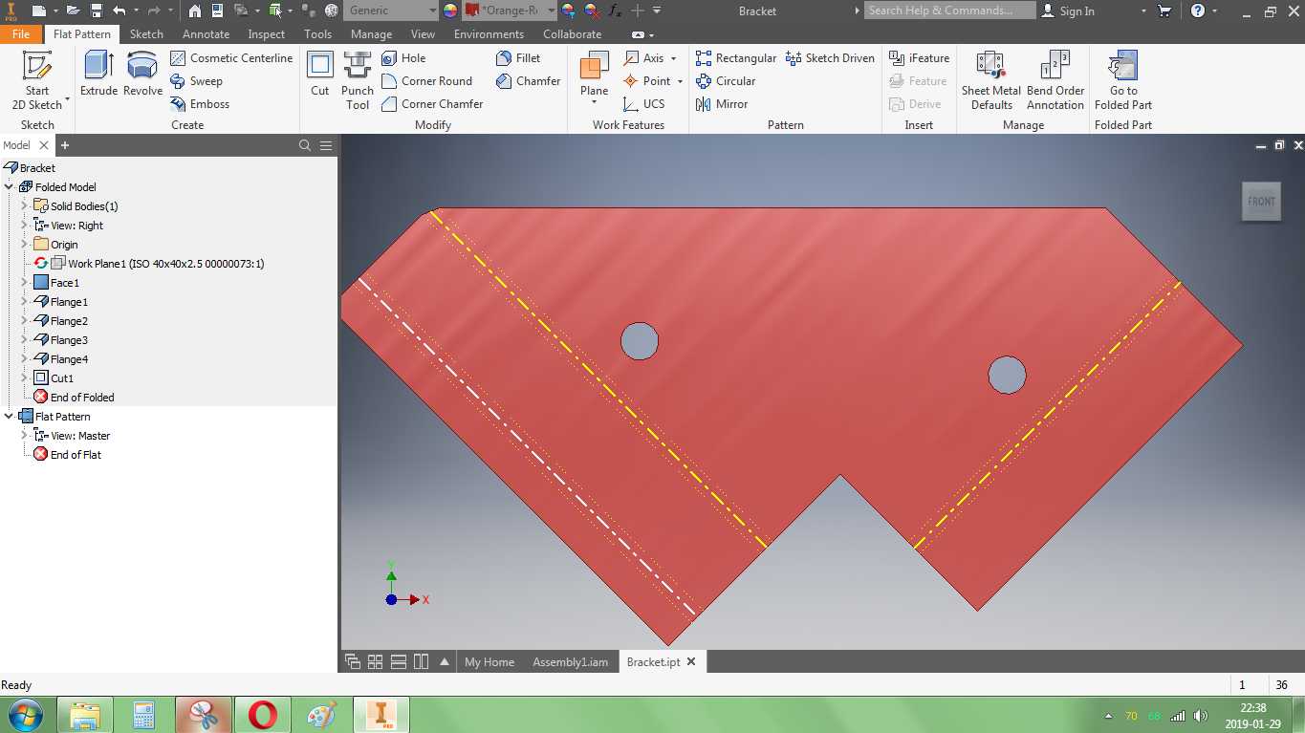Collapse the Flat Pattern node
The width and height of the screenshot is (1305, 733).
tap(10, 417)
